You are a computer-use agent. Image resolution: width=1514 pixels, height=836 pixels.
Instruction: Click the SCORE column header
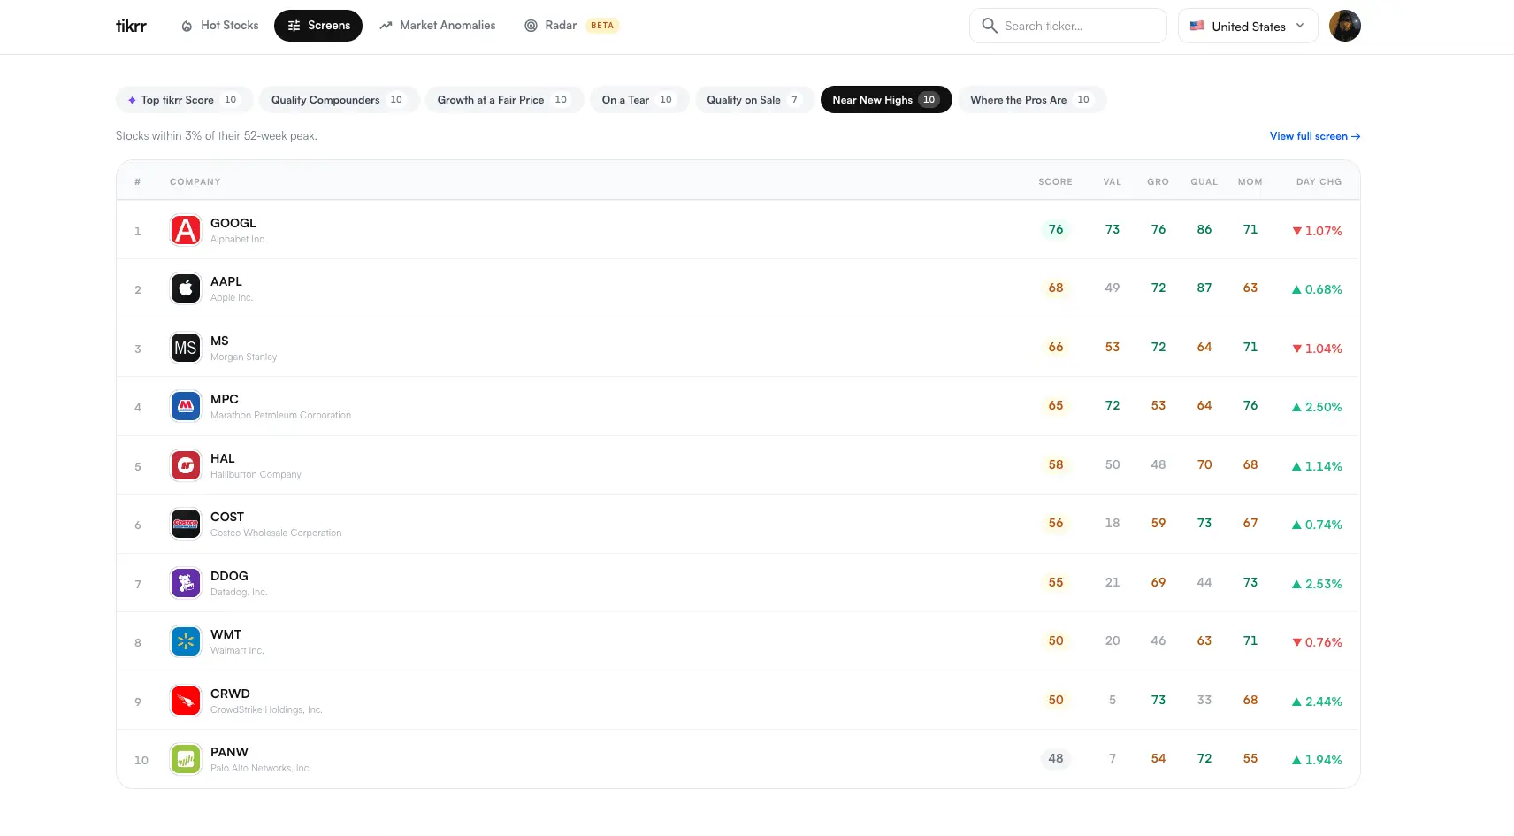point(1055,182)
